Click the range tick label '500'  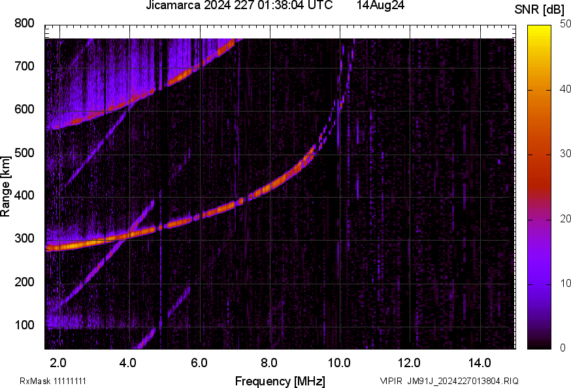point(24,153)
